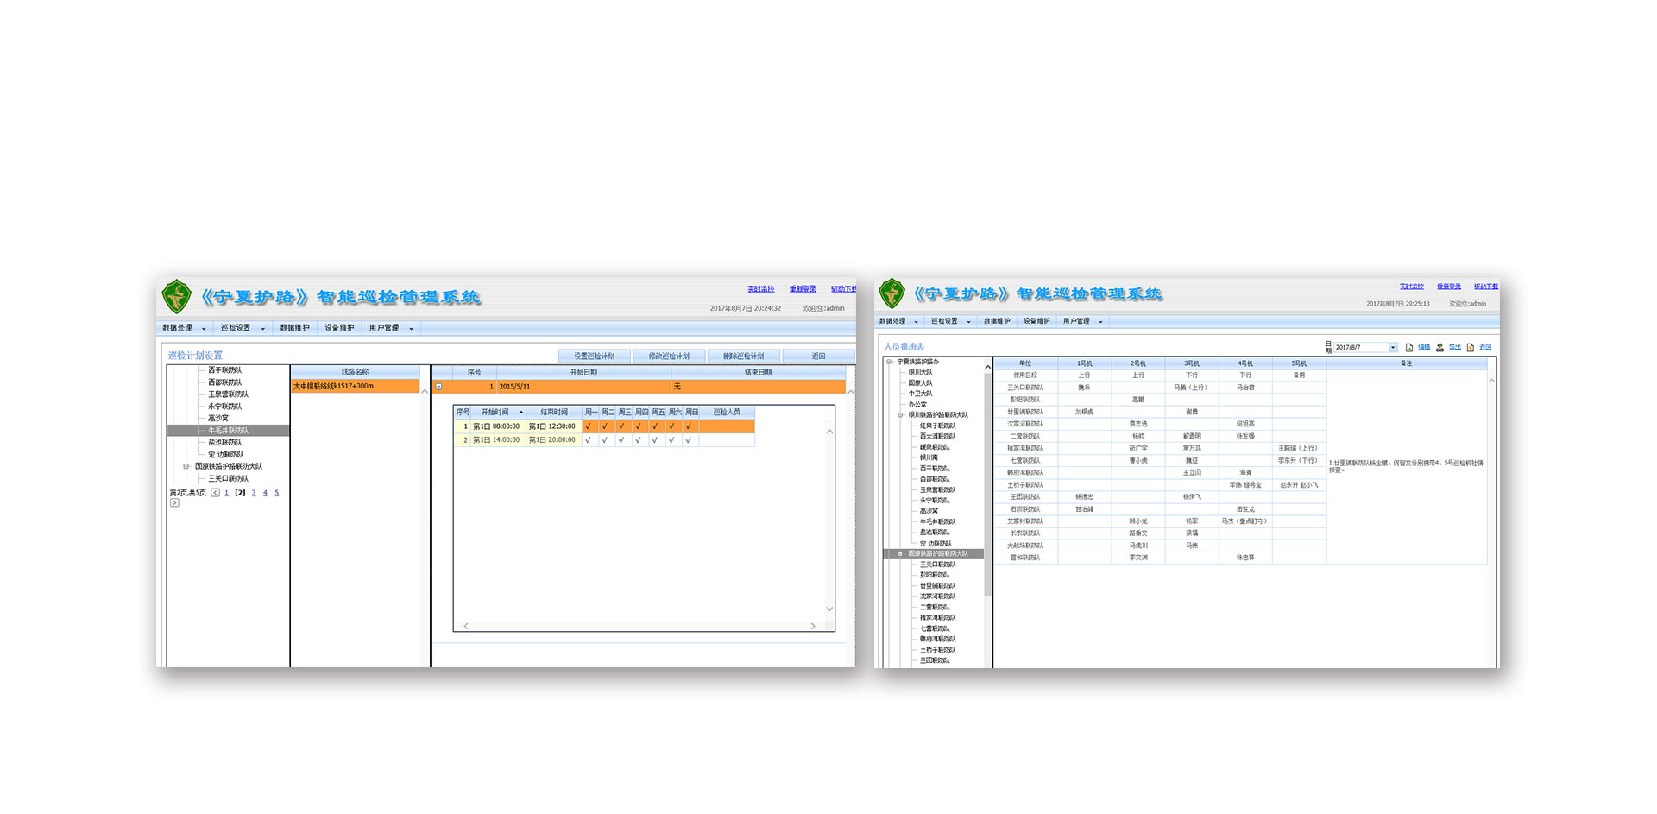Click the next page arrow below the pagination text
1657x814 pixels.
(x=174, y=502)
